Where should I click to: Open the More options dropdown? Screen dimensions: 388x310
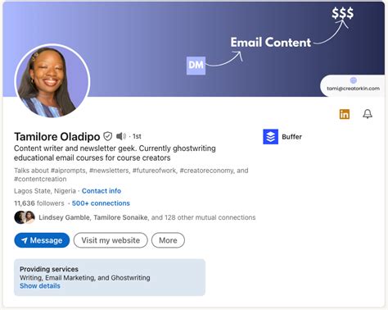pos(168,240)
